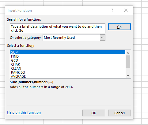Open Help on this function link
The image size is (148, 125).
coord(24,112)
